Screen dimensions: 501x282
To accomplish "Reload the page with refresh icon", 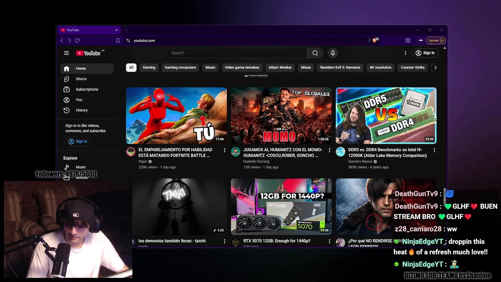I will [x=77, y=40].
